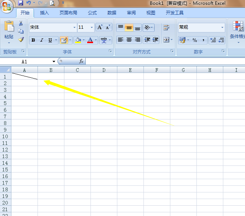The height and width of the screenshot is (216, 245).
Task: Toggle italic formatting
Action: tap(42, 40)
